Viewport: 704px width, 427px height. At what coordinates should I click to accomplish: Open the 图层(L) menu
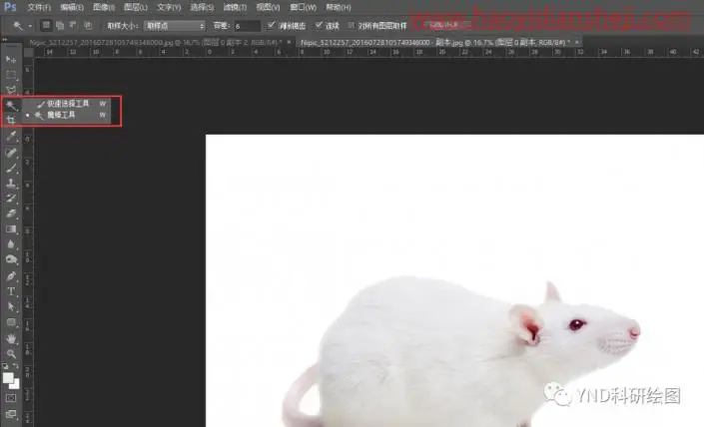point(136,8)
